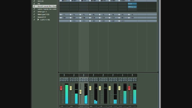Enable Listen (L) on the second channel
The image size is (192, 108).
72,81
